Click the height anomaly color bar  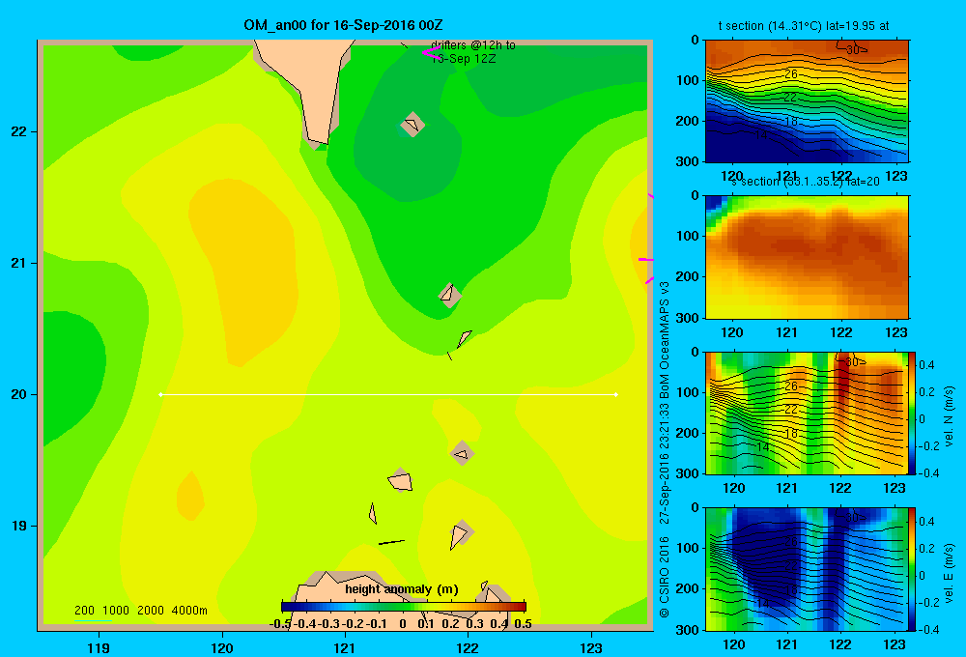point(404,606)
